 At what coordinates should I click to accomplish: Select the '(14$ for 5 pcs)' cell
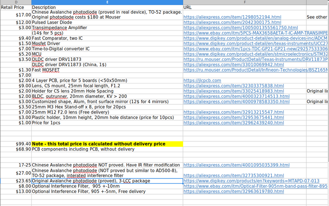coord(107,33)
